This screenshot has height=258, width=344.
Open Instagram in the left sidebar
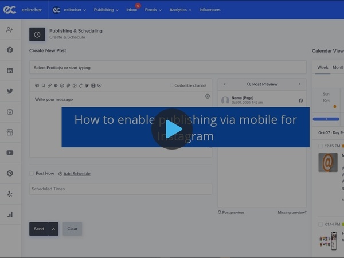click(10, 112)
